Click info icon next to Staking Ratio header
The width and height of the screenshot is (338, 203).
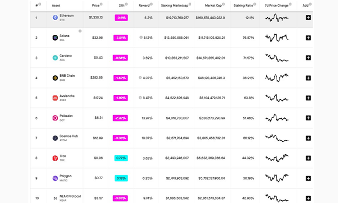click(x=255, y=4)
